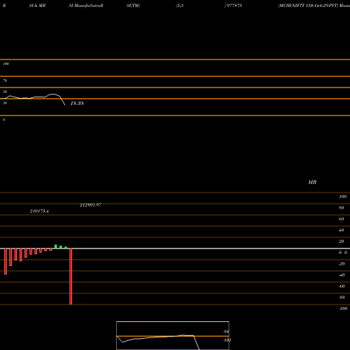Screen dimensions: 350x350
Task: Click the -40 label on MR axis
Action: tap(342, 275)
